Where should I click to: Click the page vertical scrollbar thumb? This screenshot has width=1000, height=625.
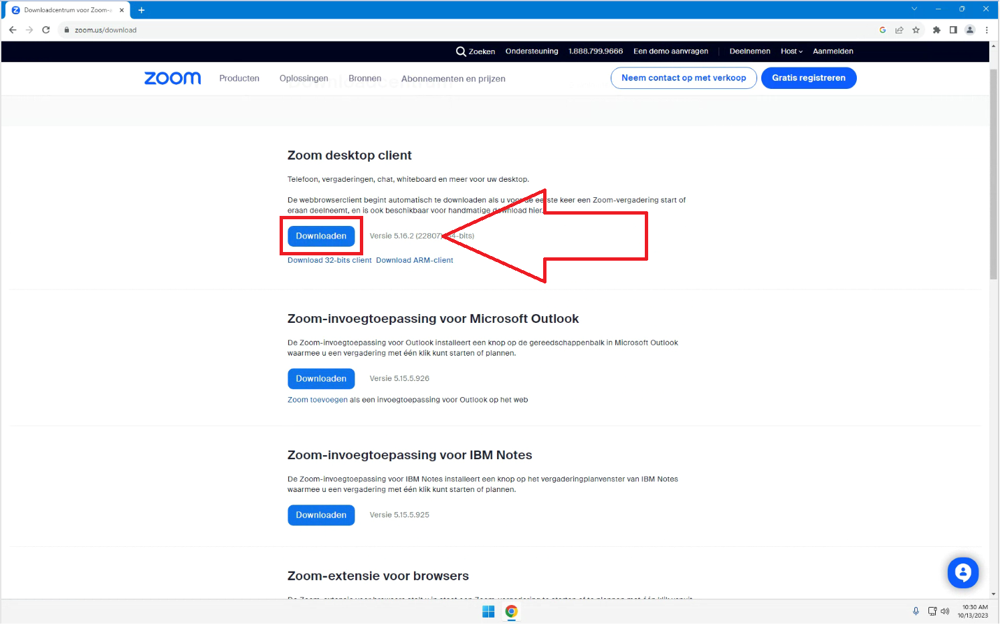pyautogui.click(x=994, y=174)
